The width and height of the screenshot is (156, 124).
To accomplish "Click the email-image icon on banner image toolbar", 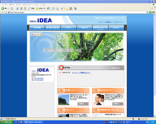I will [x=38, y=34].
